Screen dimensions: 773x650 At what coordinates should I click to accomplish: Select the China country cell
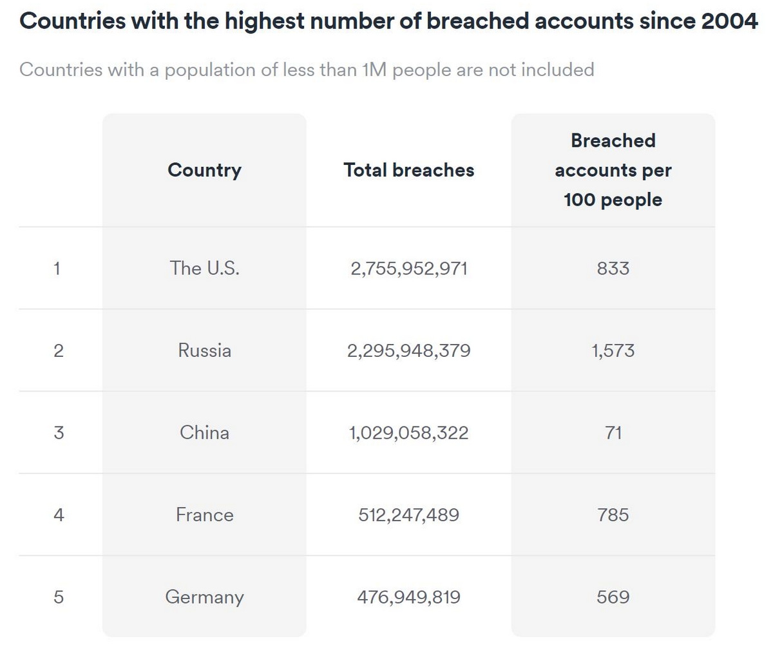(204, 432)
